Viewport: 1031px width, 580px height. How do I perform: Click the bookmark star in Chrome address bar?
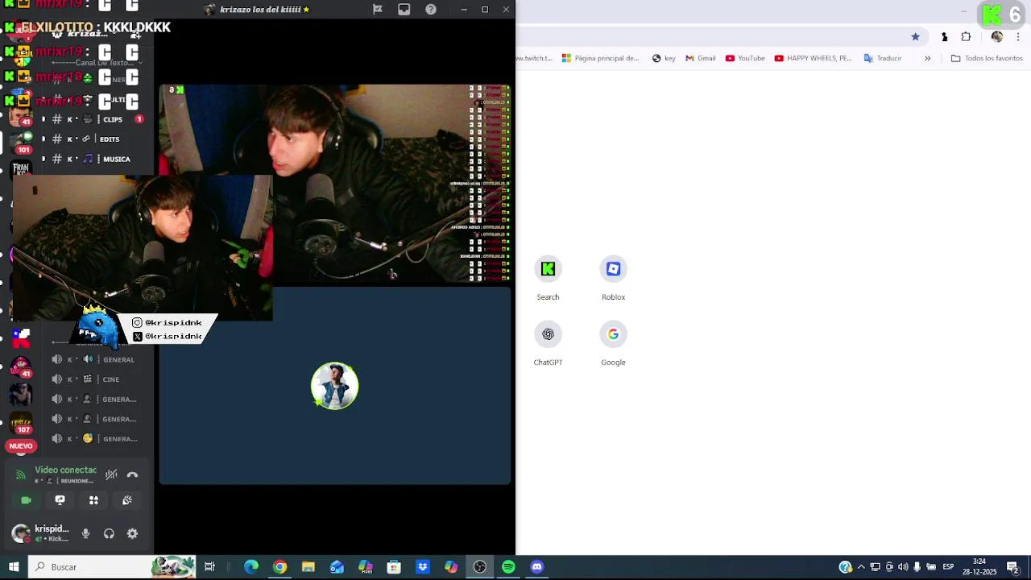(915, 37)
